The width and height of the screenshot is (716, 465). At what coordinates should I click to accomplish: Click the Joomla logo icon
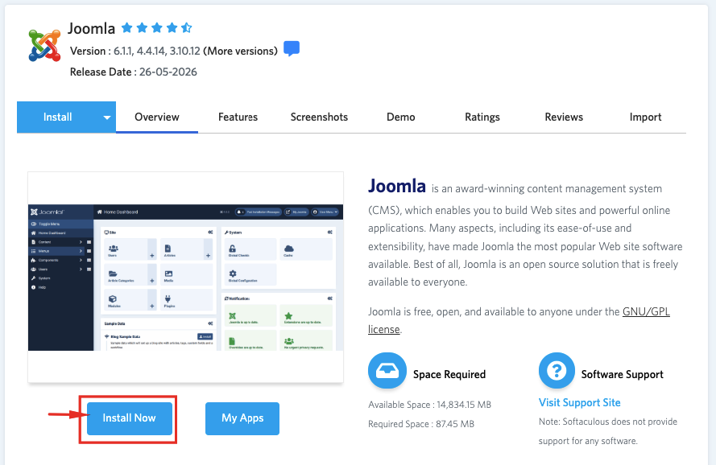click(x=44, y=45)
